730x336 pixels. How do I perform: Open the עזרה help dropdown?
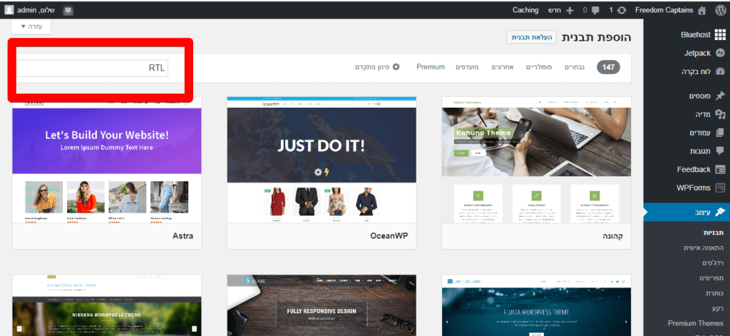click(x=31, y=26)
